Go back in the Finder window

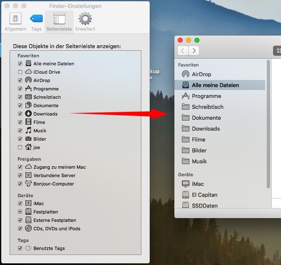click(183, 51)
